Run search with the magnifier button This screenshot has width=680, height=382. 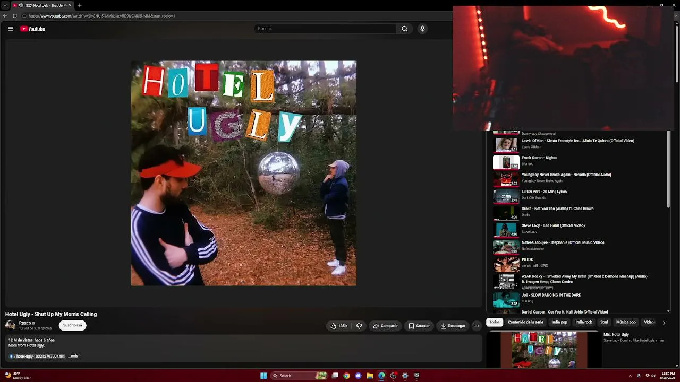[x=404, y=29]
